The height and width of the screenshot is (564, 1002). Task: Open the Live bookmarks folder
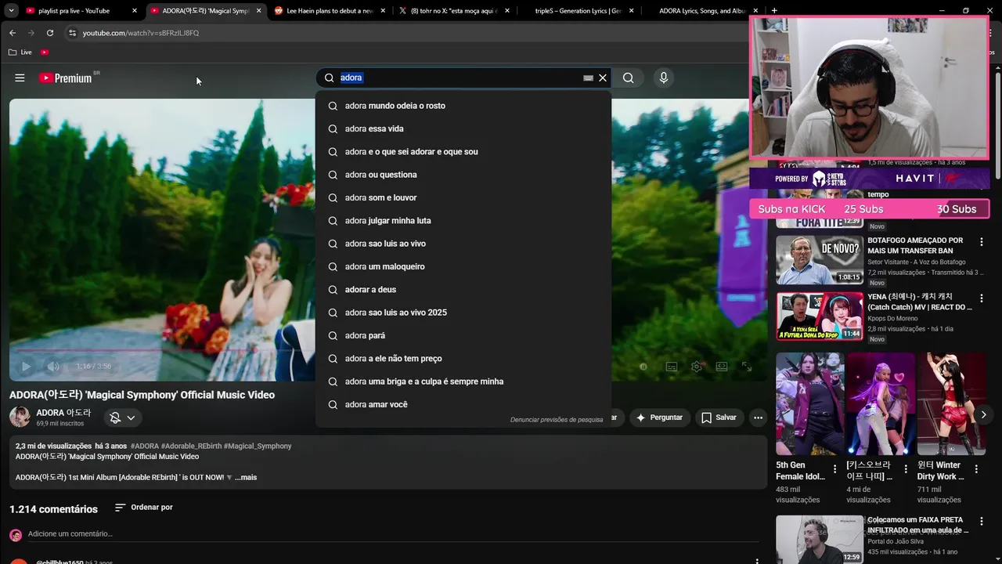[20, 52]
